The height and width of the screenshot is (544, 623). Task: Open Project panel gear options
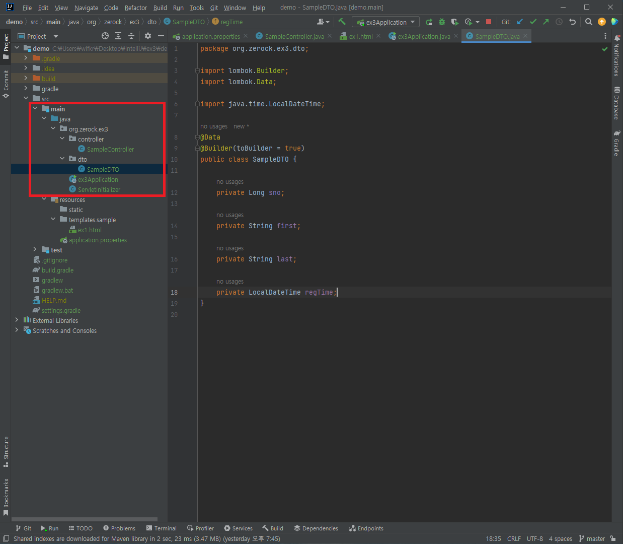(148, 36)
